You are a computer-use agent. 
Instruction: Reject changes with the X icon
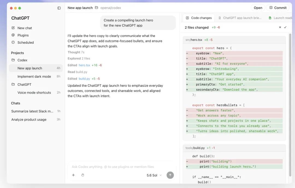click(280, 27)
